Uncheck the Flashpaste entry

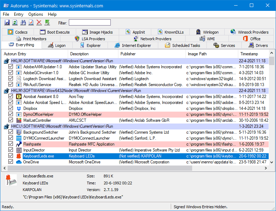10,144
